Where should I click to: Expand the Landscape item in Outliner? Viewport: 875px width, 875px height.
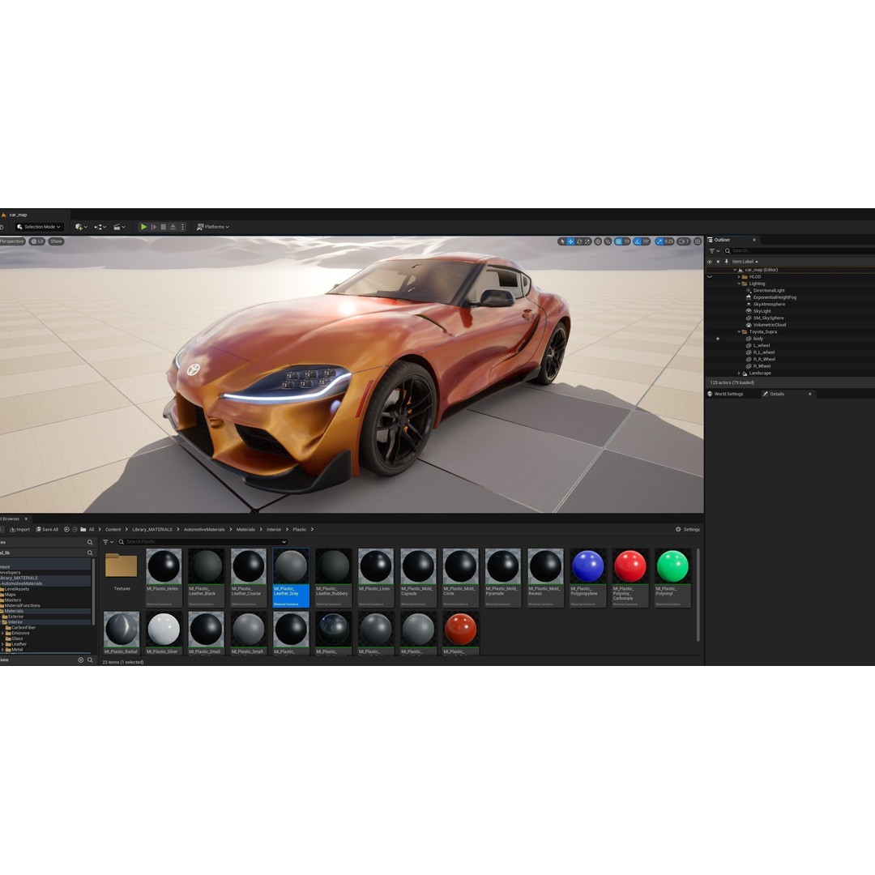[x=739, y=373]
